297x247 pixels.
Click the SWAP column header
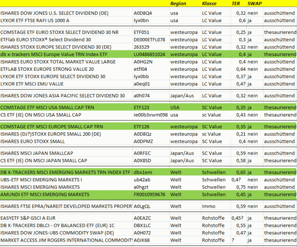[255, 3]
